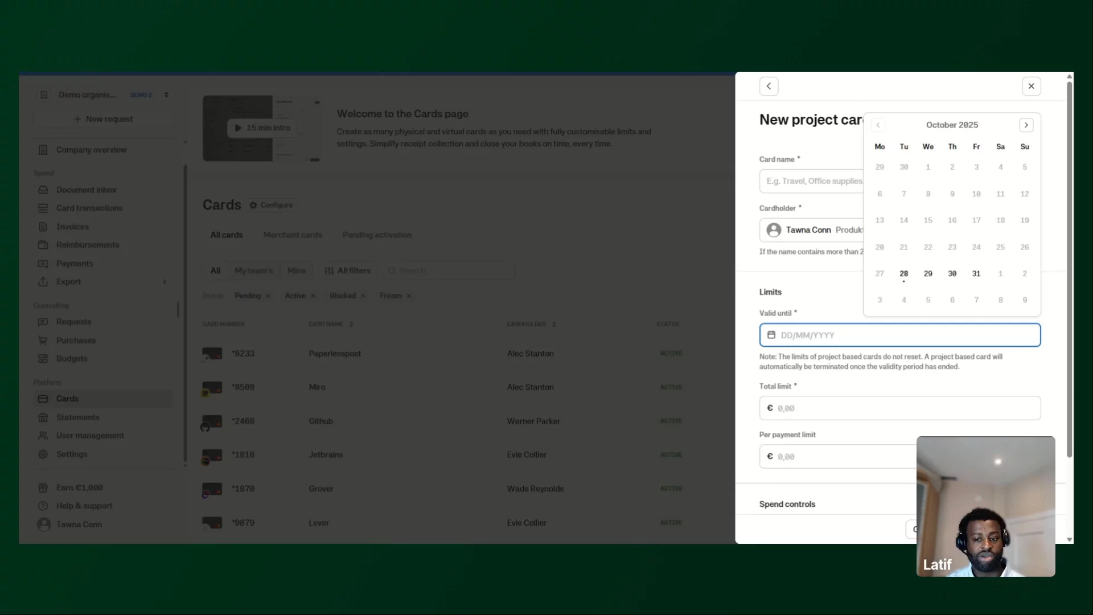The width and height of the screenshot is (1093, 615).
Task: Select October 29 in the date picker
Action: [928, 273]
